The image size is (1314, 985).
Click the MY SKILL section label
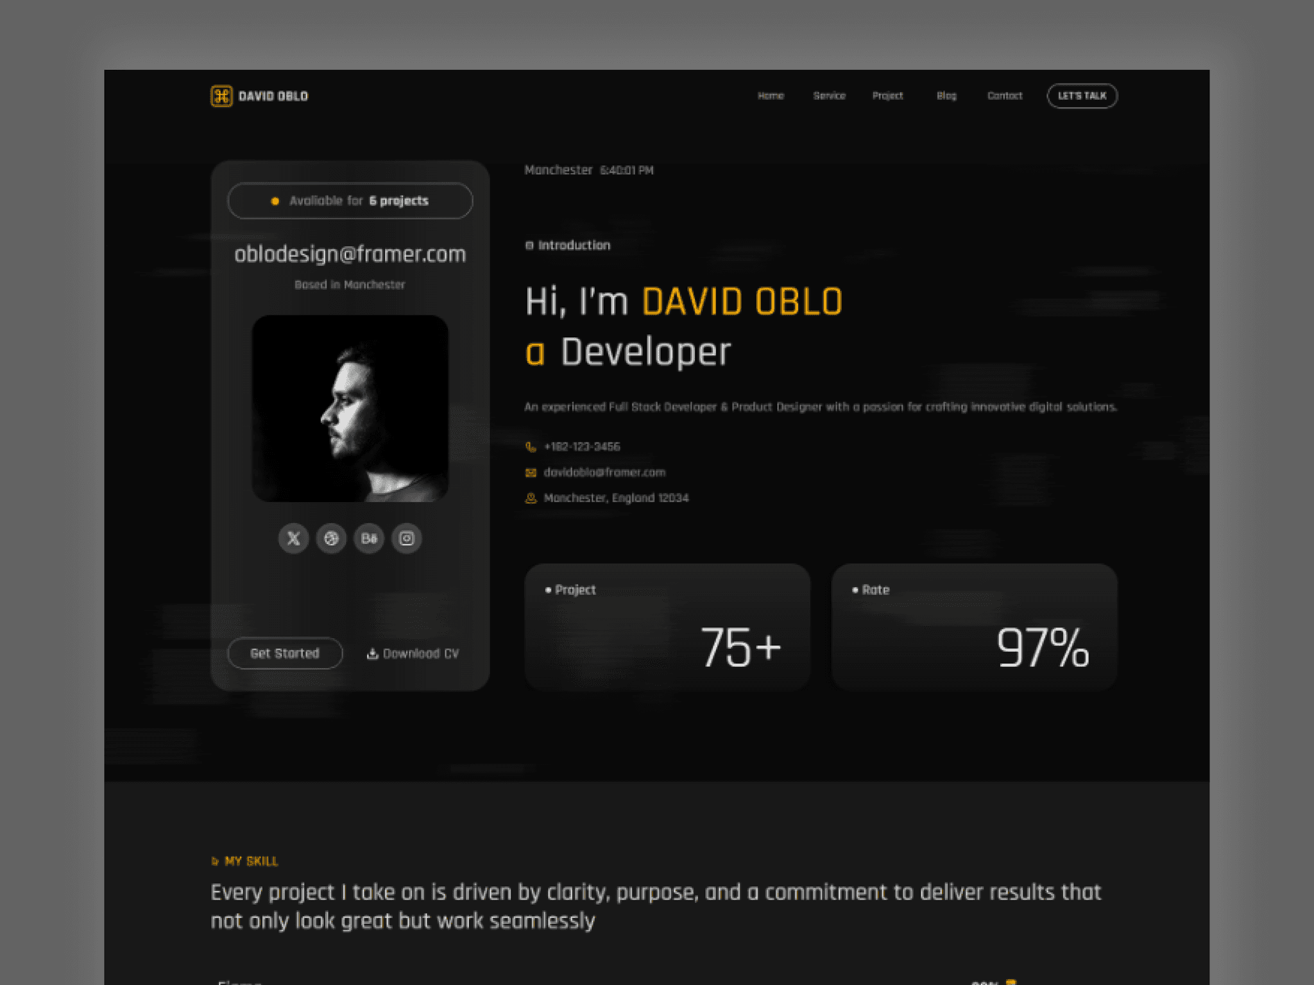tap(252, 861)
